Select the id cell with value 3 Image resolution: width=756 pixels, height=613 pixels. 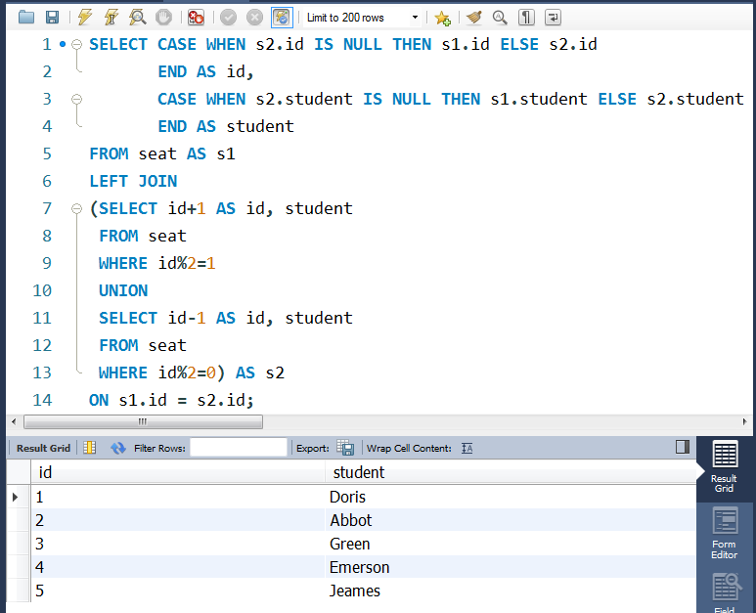[x=178, y=544]
